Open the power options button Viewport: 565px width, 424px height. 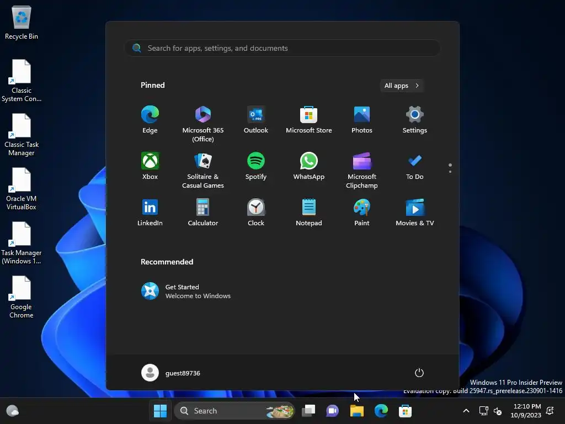click(419, 373)
